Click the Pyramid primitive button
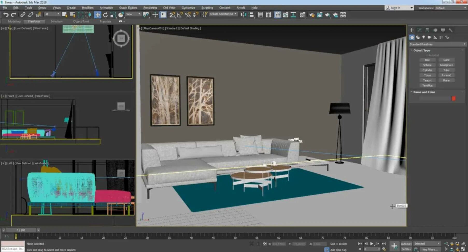468x252 pixels. pyautogui.click(x=446, y=75)
